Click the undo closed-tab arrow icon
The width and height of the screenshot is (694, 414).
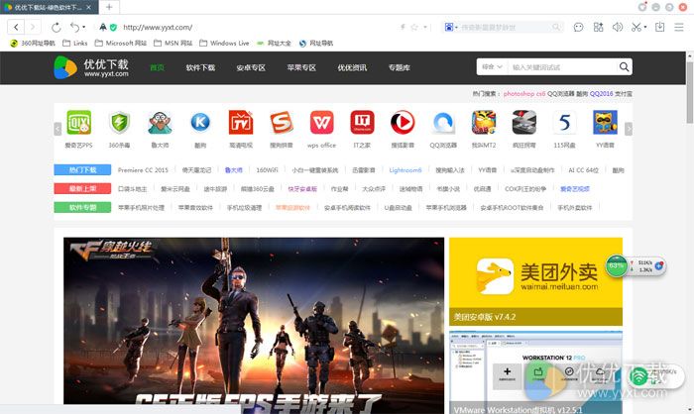(74, 28)
